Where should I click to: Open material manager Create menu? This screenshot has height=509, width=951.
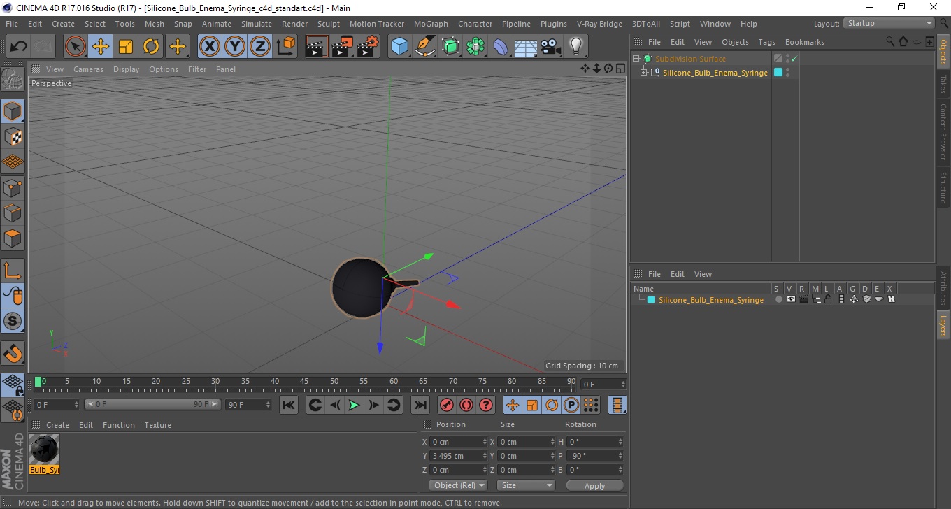[x=57, y=425]
